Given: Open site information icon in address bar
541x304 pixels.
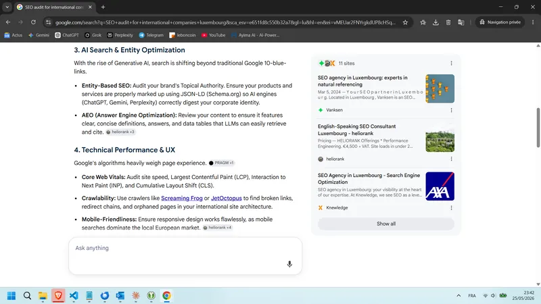Looking at the screenshot, I should pyautogui.click(x=48, y=22).
